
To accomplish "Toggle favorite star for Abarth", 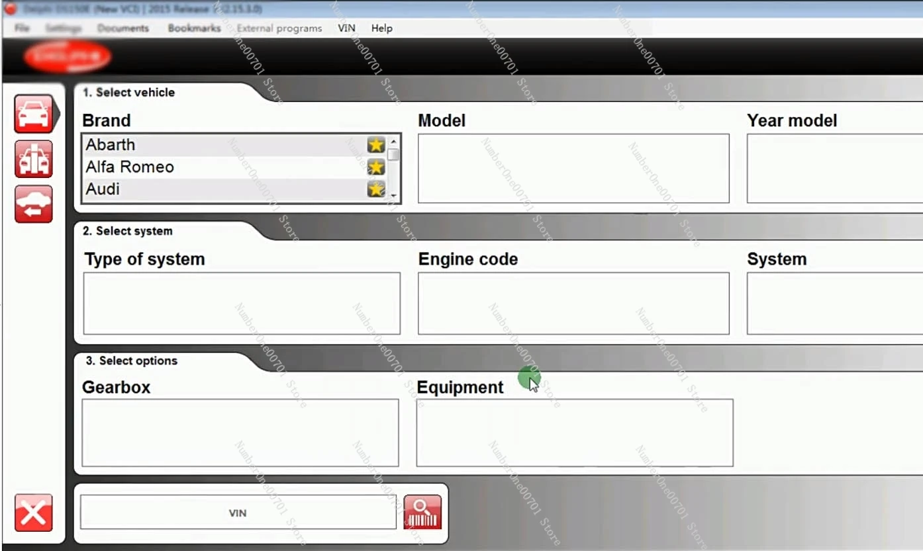I will click(x=376, y=144).
